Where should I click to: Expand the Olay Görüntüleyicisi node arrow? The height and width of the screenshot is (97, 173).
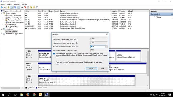pyautogui.click(x=4, y=18)
